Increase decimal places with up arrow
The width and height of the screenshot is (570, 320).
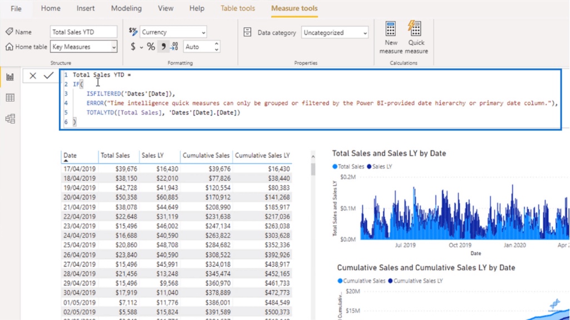pos(217,44)
